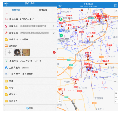120x113 pixels.
Task: Tap the red photo count badge
Action: tap(54, 52)
